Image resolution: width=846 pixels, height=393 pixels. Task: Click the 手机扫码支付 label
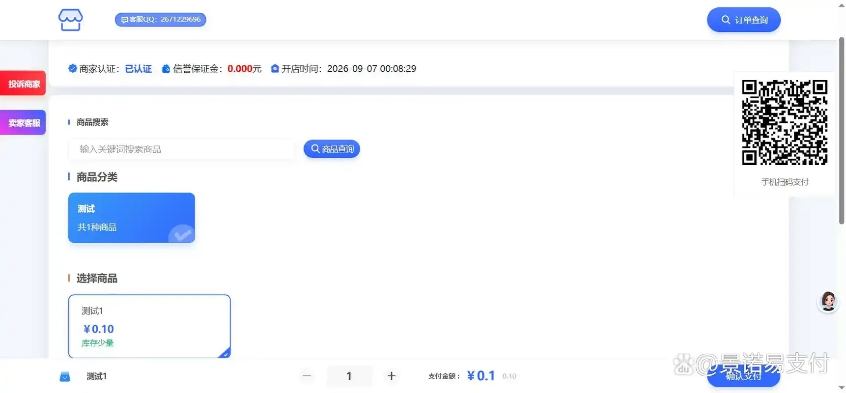[785, 182]
